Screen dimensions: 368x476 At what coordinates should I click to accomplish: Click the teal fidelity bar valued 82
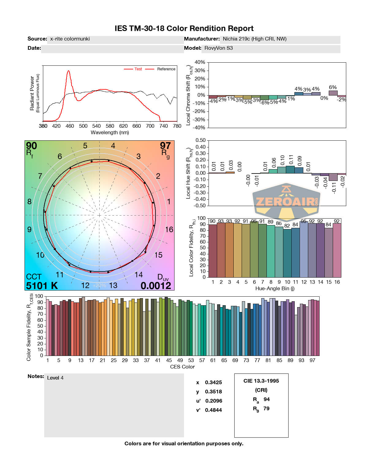(x=287, y=253)
